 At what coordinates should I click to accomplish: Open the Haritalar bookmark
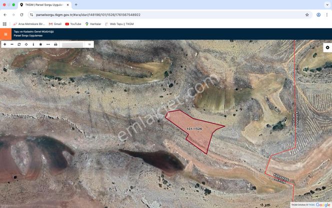tap(93, 24)
